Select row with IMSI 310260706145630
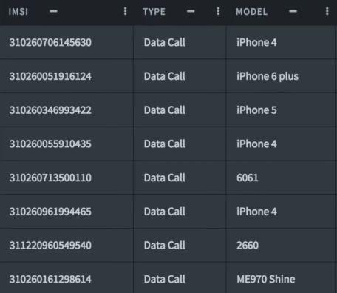337x293 pixels. coord(168,42)
